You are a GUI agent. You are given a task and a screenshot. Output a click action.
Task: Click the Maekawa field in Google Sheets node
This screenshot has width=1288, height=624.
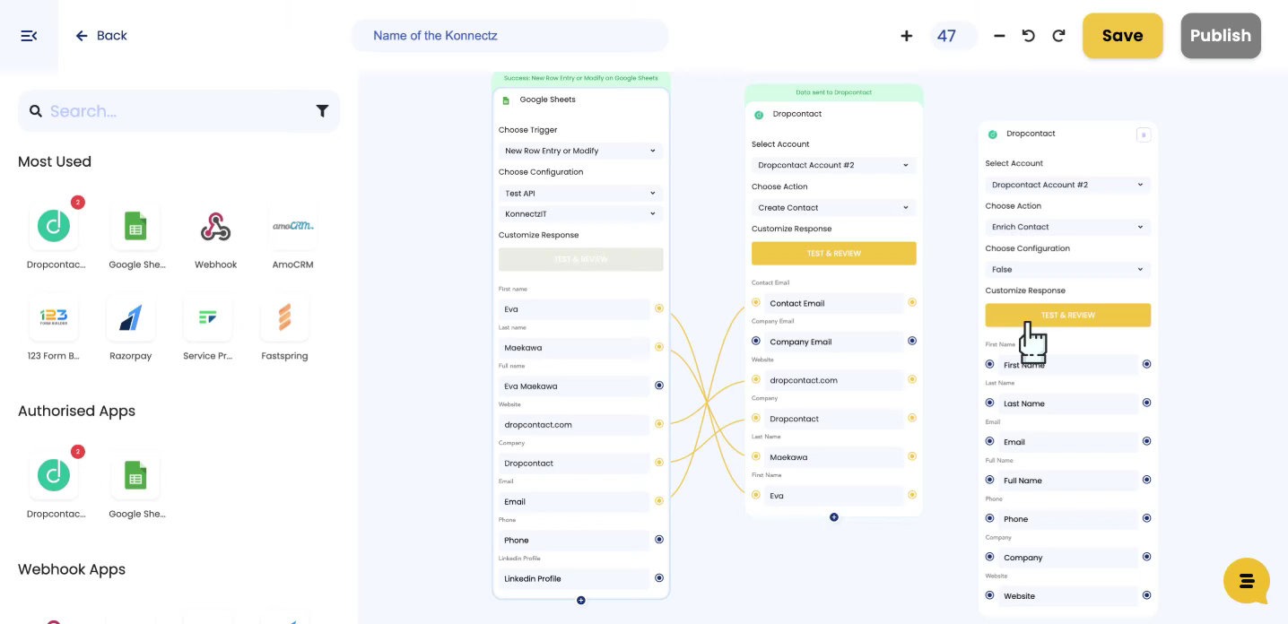pyautogui.click(x=574, y=348)
